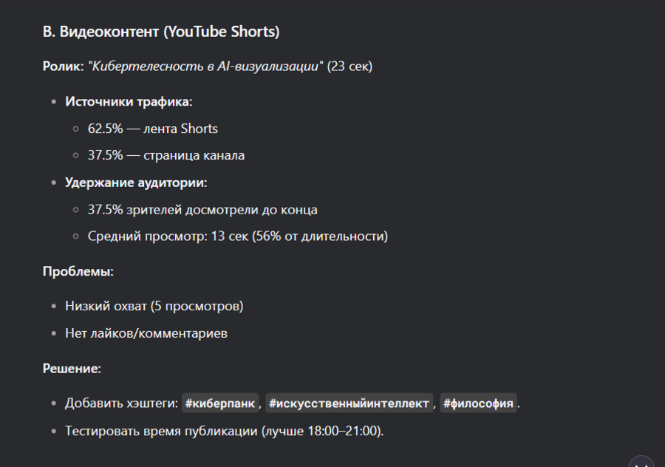The width and height of the screenshot is (665, 467).
Task: Click the '62.5% — лента Shorts' line
Action: 153,129
